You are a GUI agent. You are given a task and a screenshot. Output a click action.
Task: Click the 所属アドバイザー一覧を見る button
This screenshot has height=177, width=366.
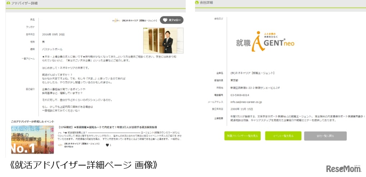242,136
